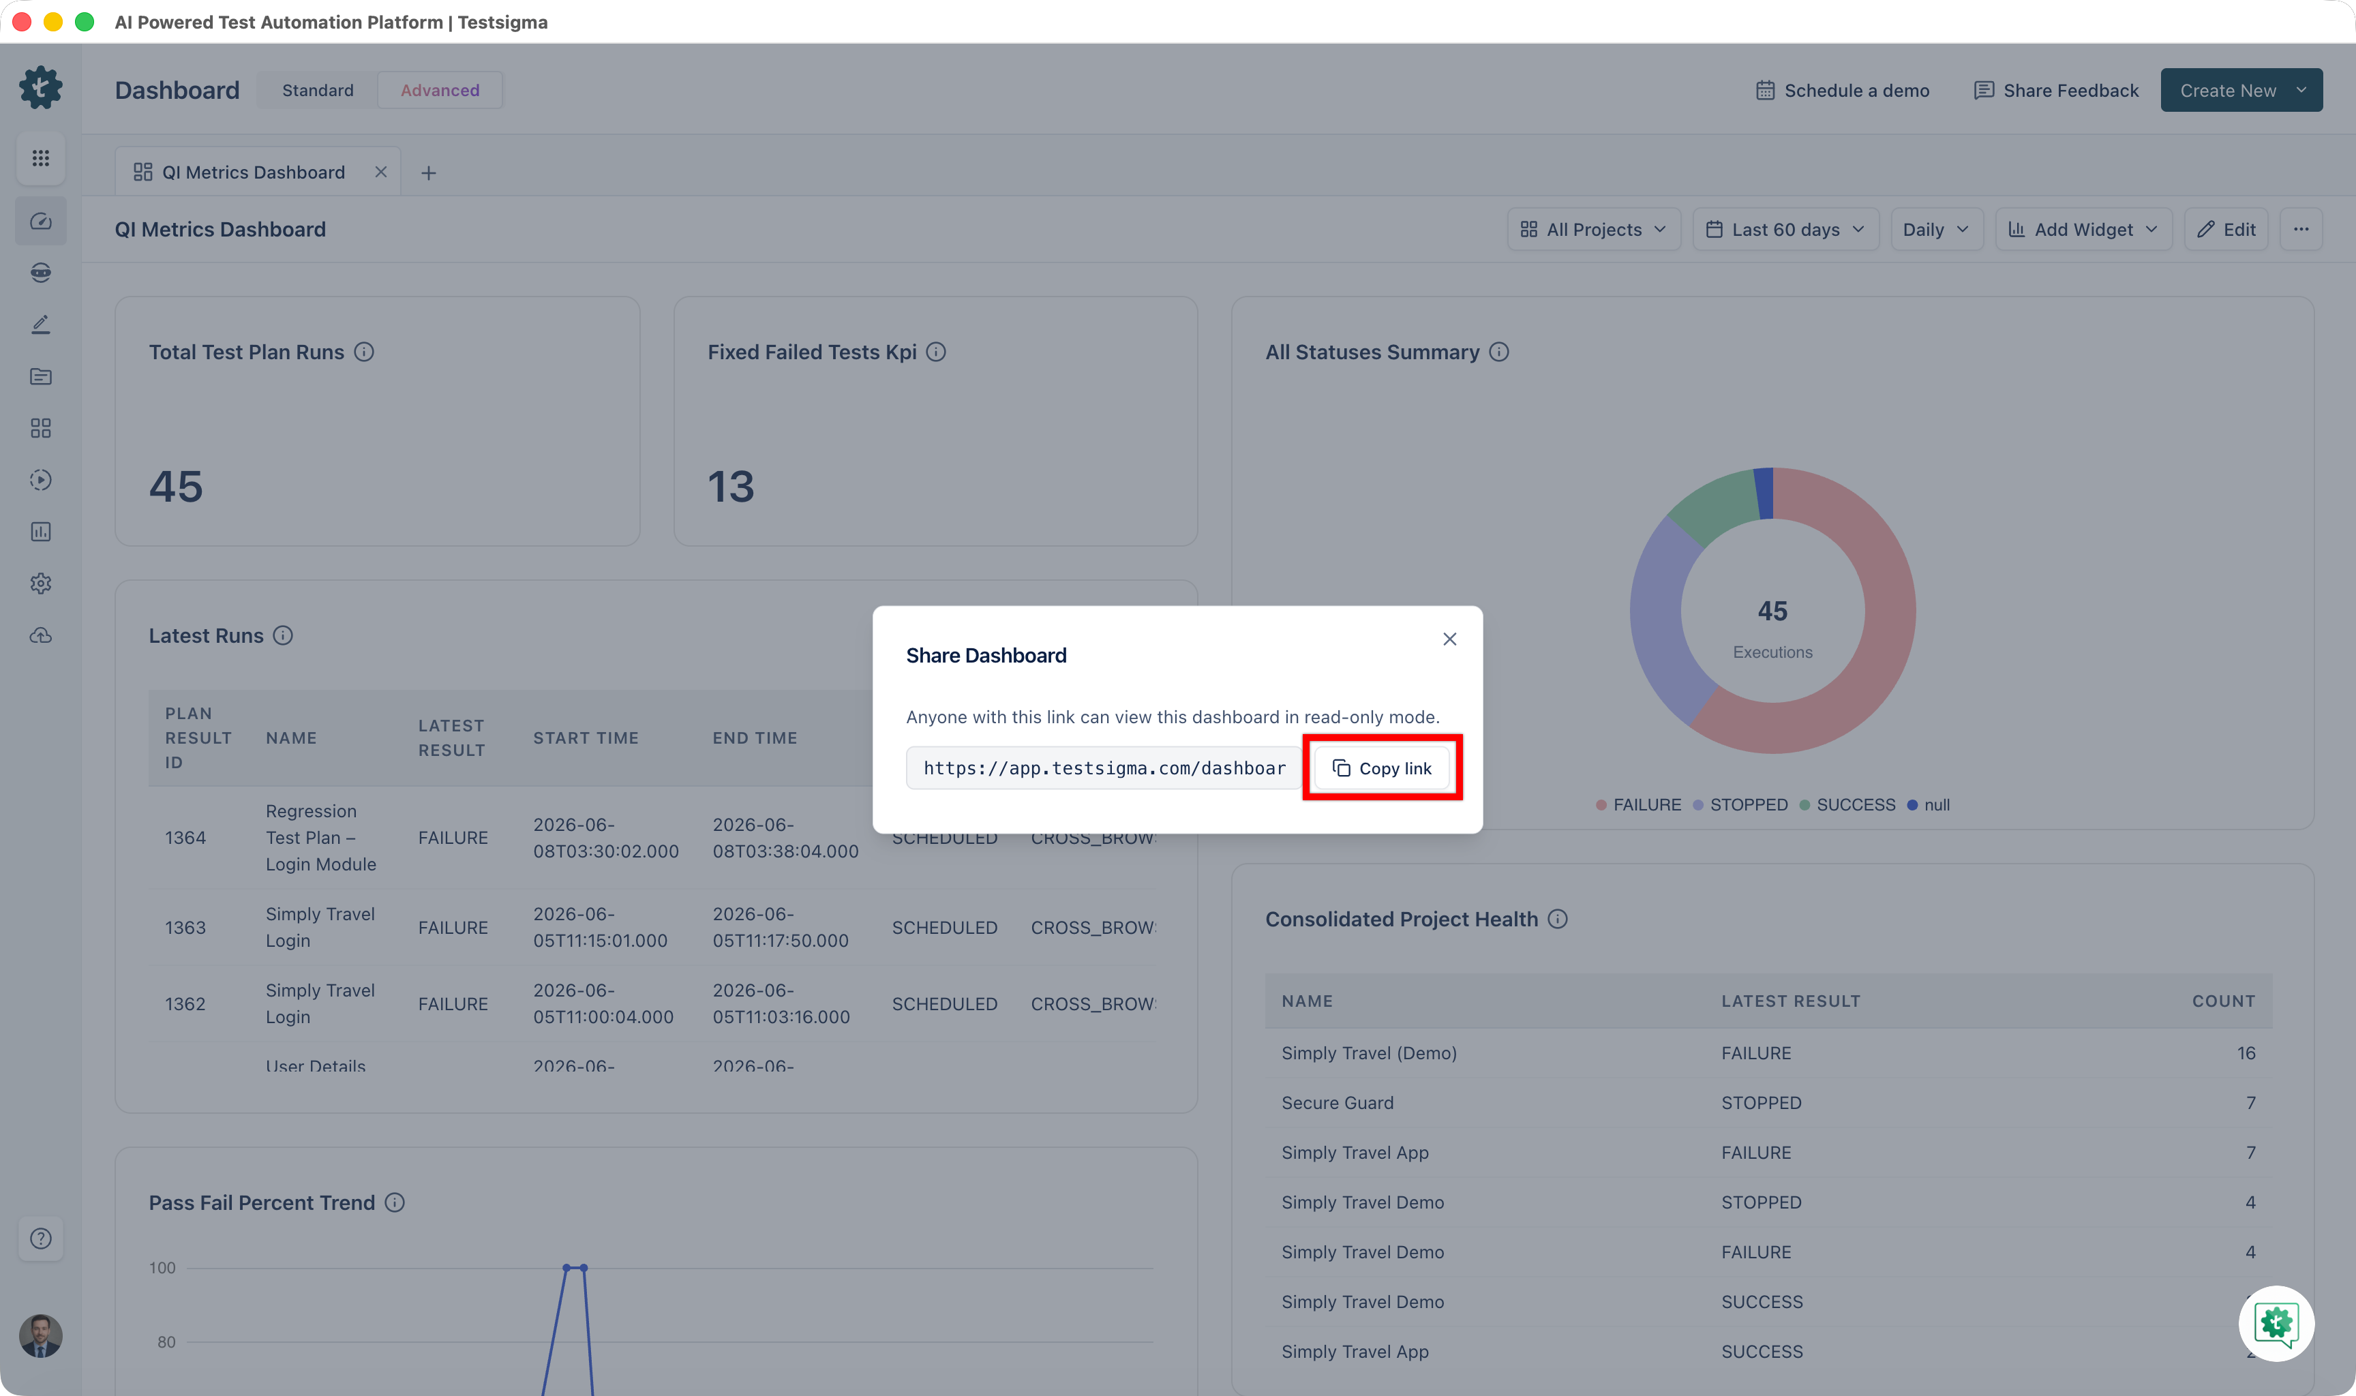Click Simply Travel (Demo) project row

[1768, 1052]
